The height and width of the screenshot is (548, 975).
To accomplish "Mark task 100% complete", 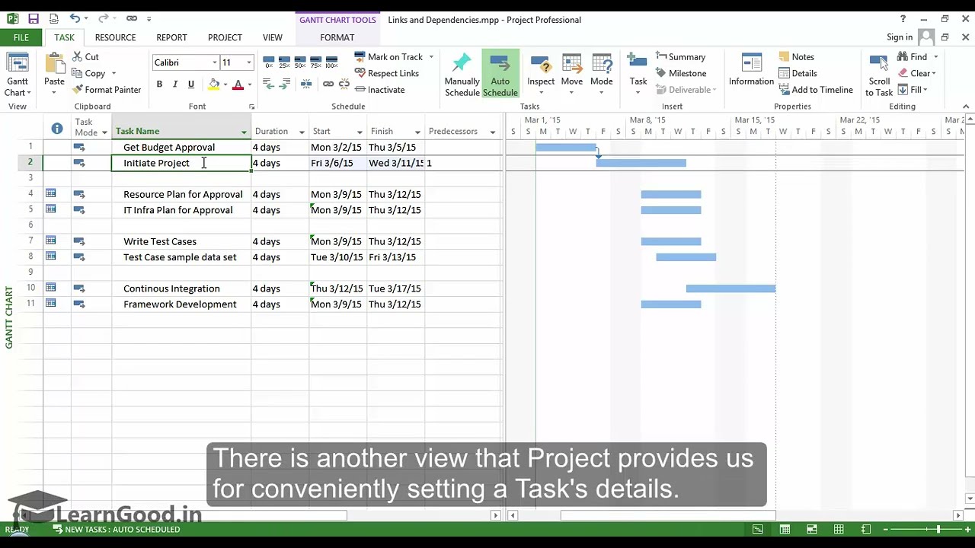I will click(331, 62).
